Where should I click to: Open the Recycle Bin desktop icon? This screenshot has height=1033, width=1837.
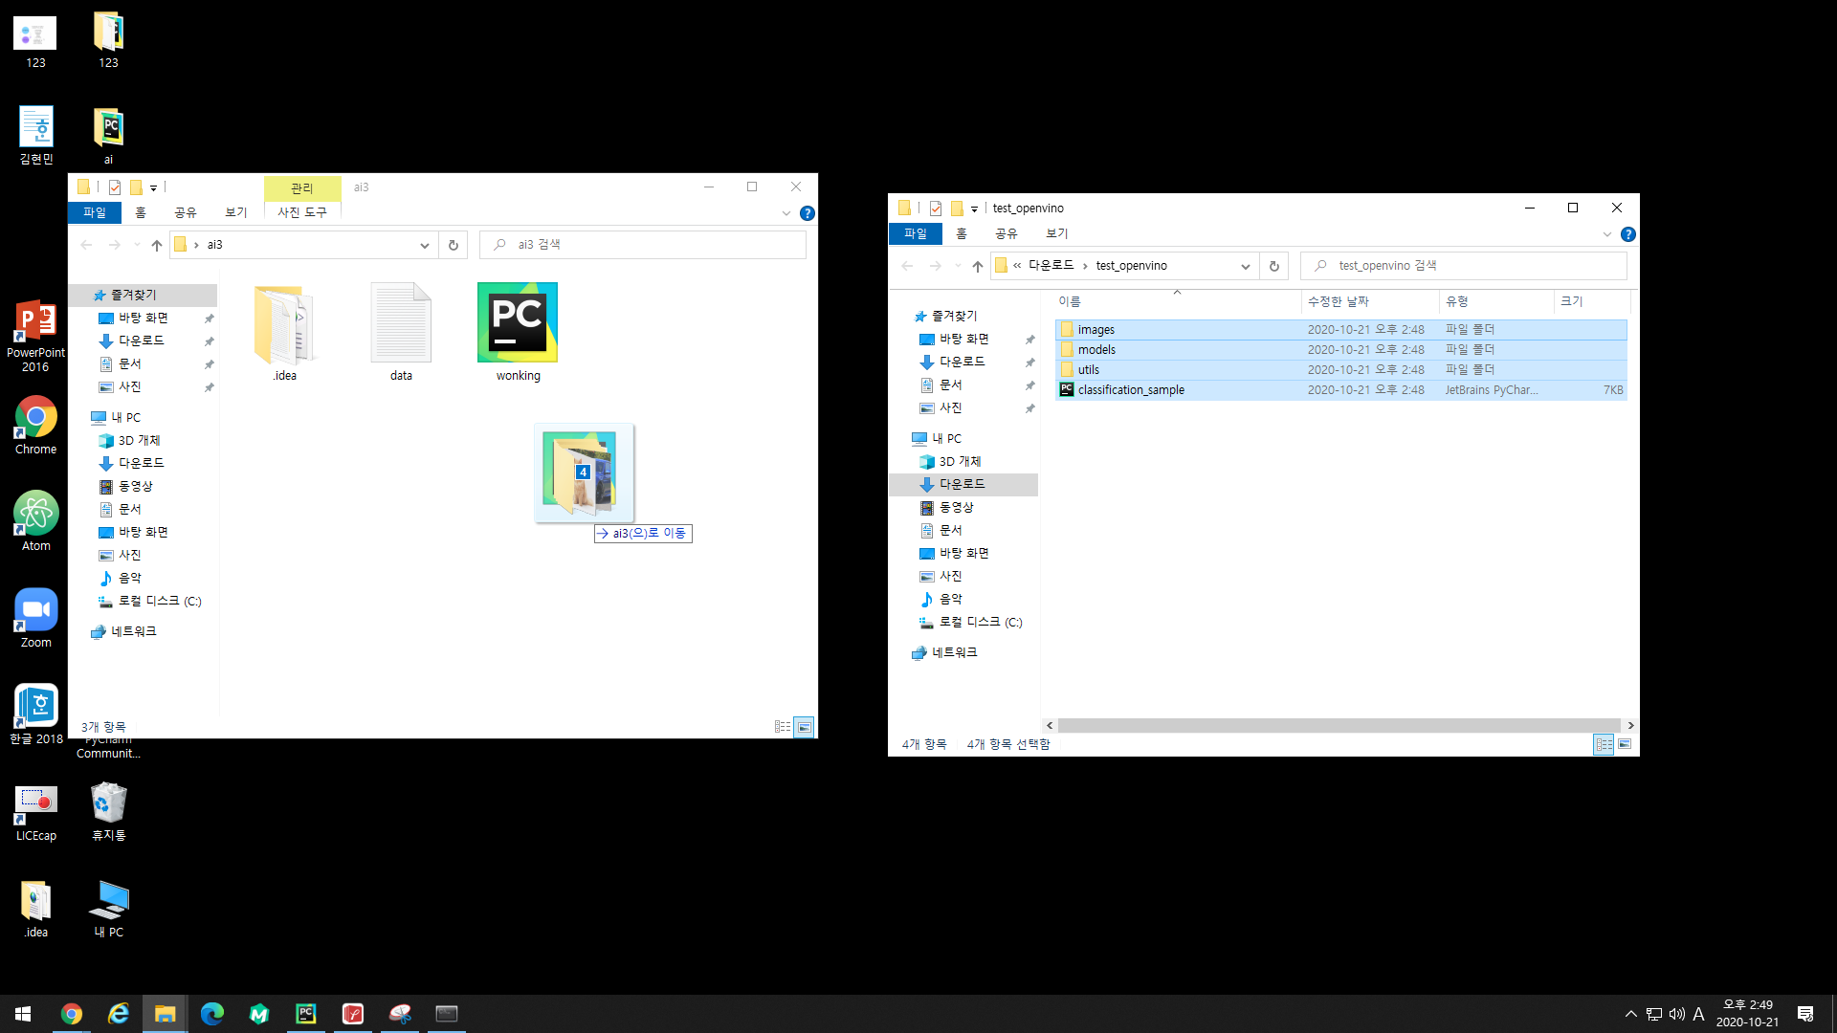(x=108, y=803)
